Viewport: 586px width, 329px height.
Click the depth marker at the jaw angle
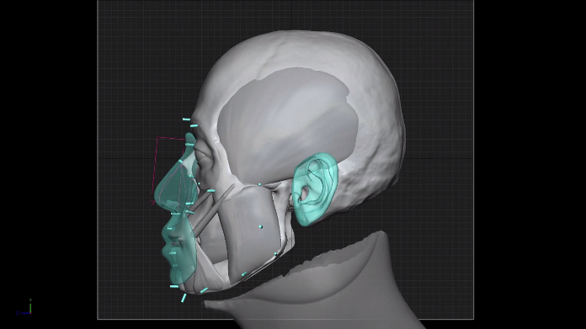click(x=276, y=254)
